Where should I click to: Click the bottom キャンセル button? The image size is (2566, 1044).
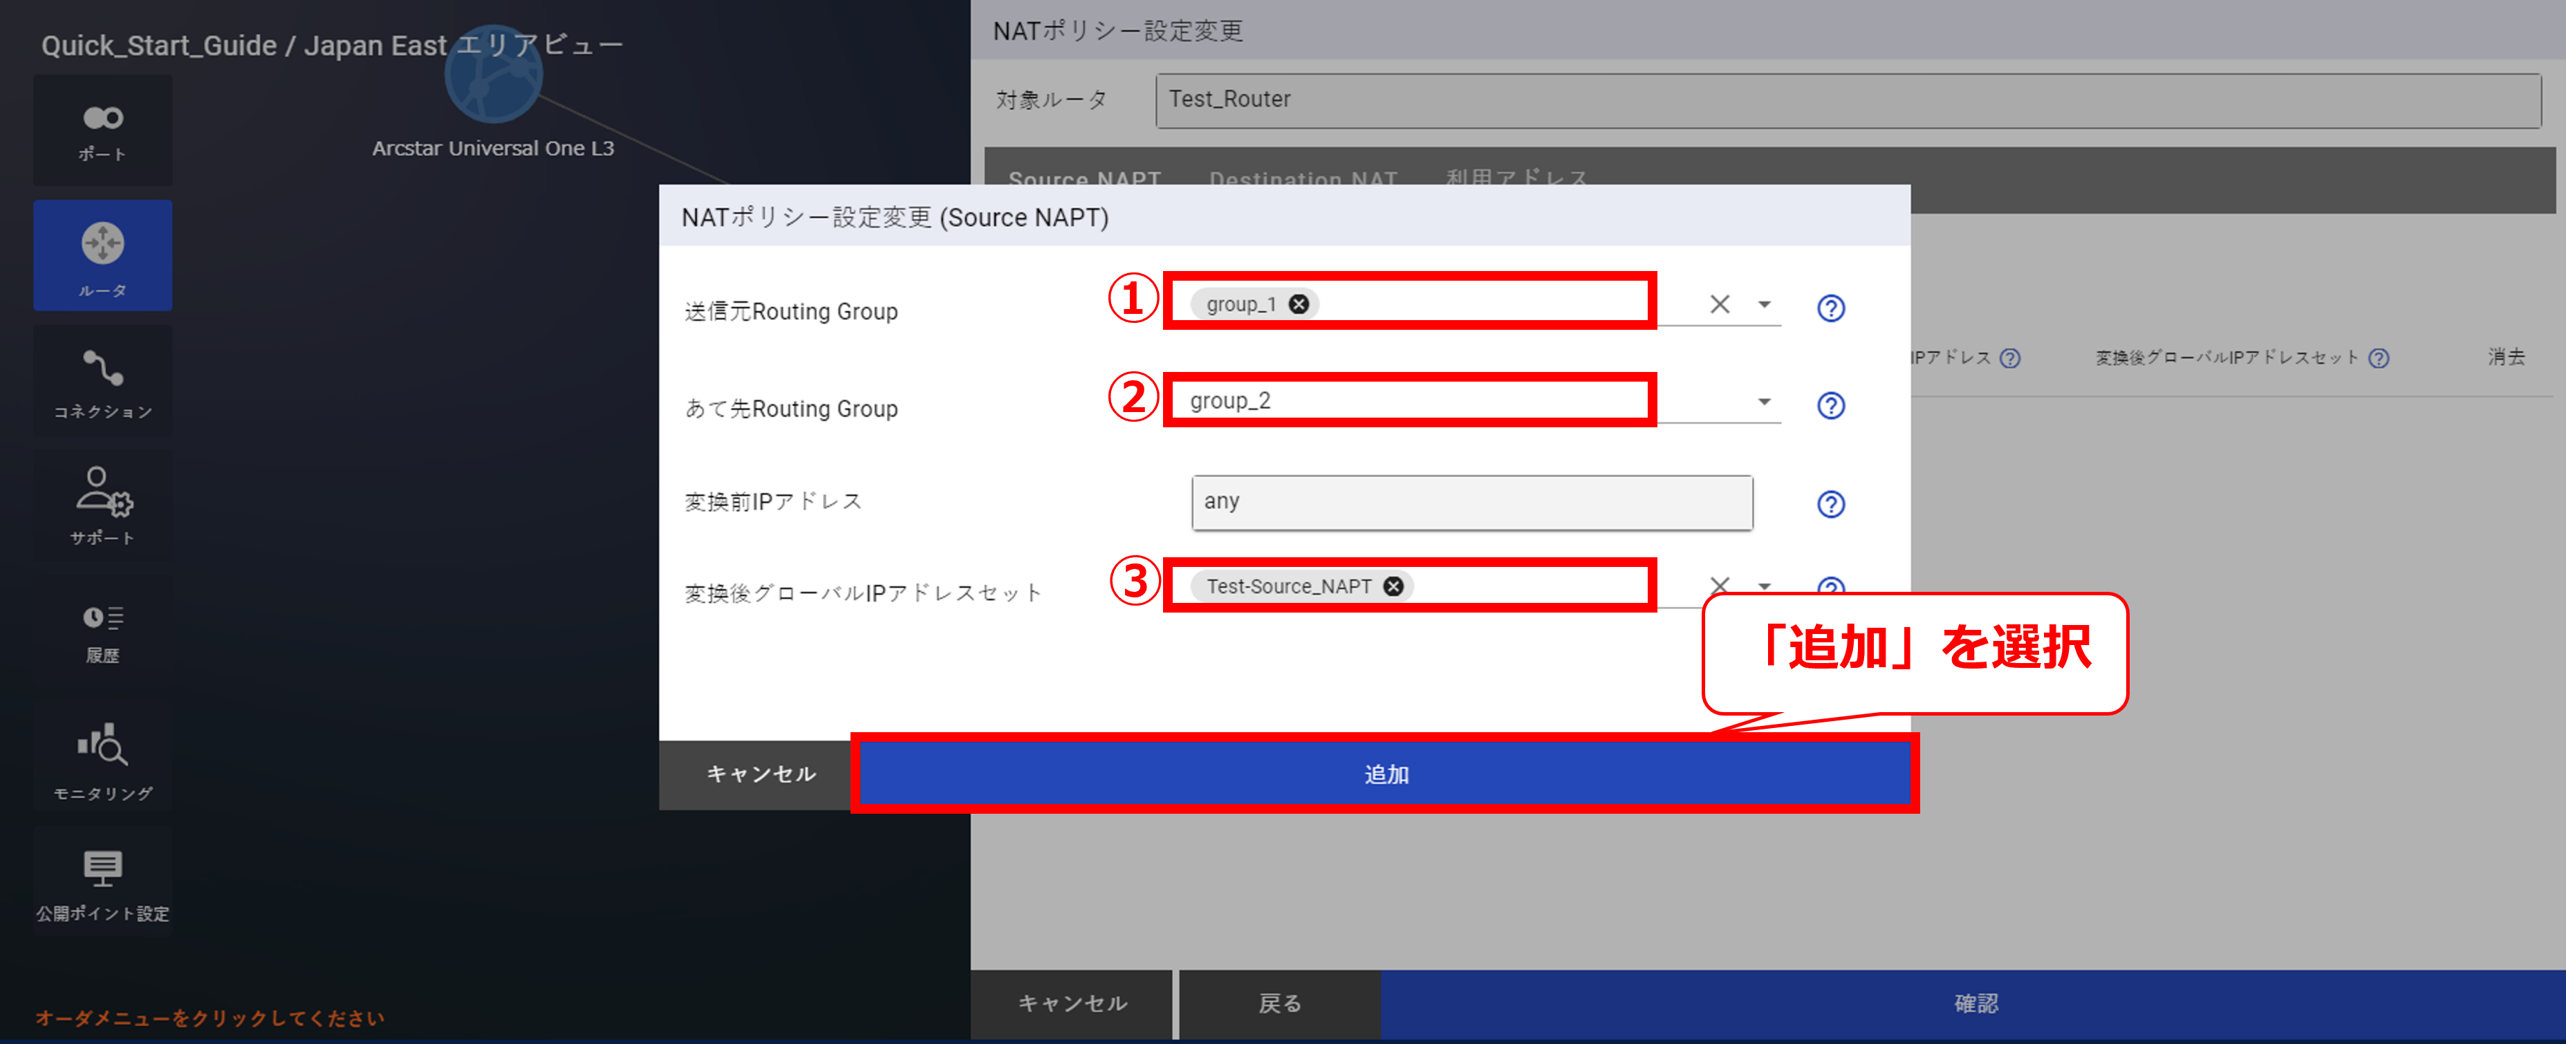point(1072,1003)
